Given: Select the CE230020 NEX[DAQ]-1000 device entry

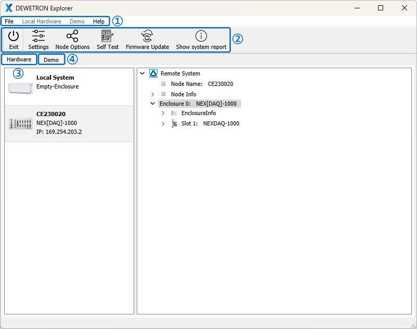Looking at the screenshot, I should pos(69,123).
